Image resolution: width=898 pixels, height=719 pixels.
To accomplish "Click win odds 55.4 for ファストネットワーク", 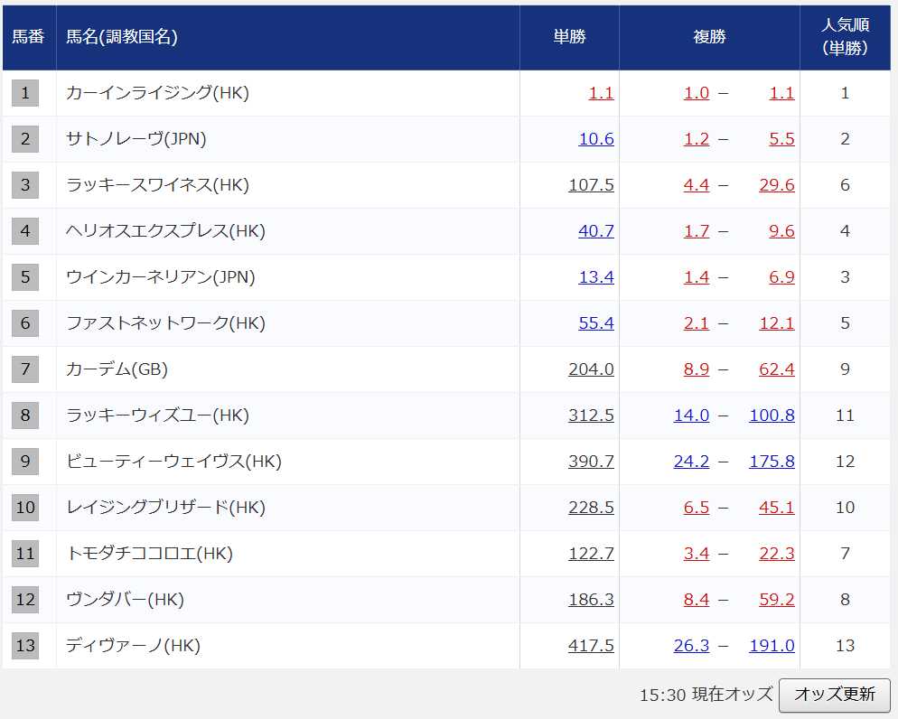I will tap(596, 323).
